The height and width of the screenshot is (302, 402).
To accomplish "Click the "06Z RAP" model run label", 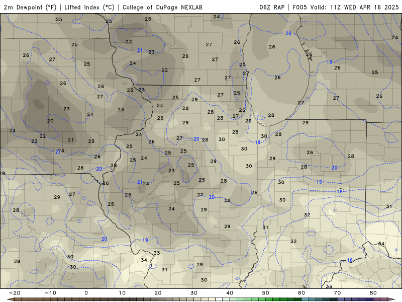I will [272, 7].
